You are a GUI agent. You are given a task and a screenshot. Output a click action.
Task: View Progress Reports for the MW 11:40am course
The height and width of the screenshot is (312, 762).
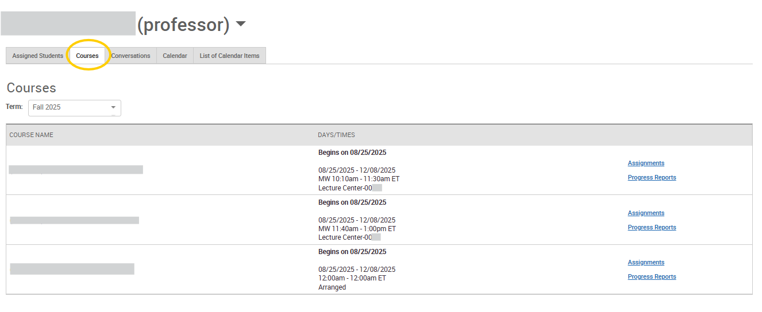pyautogui.click(x=652, y=228)
